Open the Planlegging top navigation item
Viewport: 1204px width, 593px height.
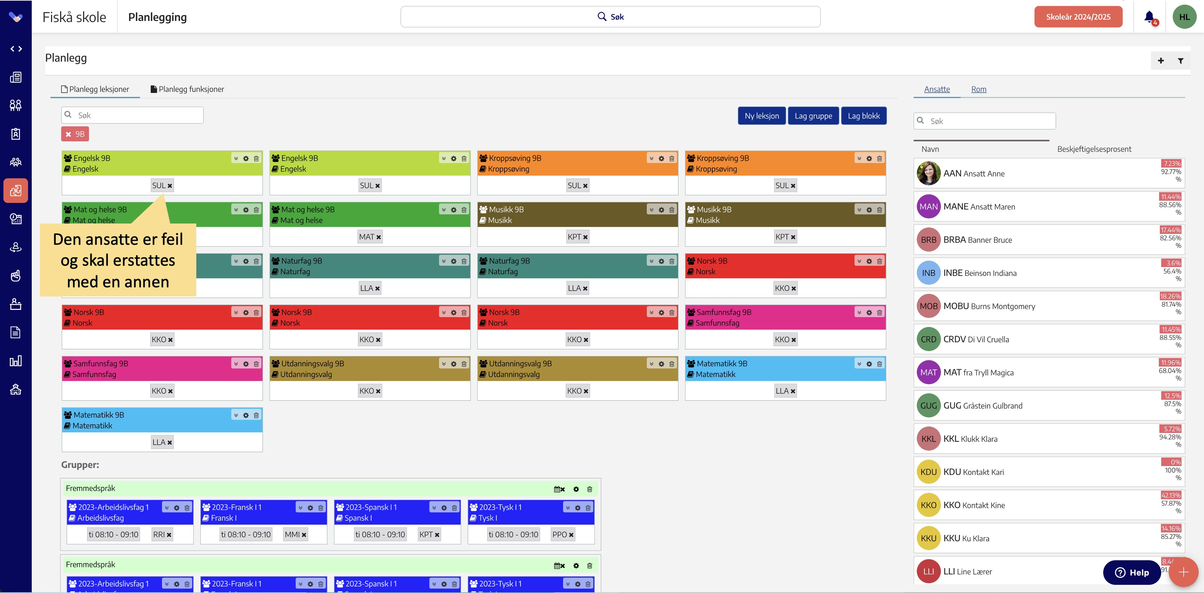tap(157, 17)
